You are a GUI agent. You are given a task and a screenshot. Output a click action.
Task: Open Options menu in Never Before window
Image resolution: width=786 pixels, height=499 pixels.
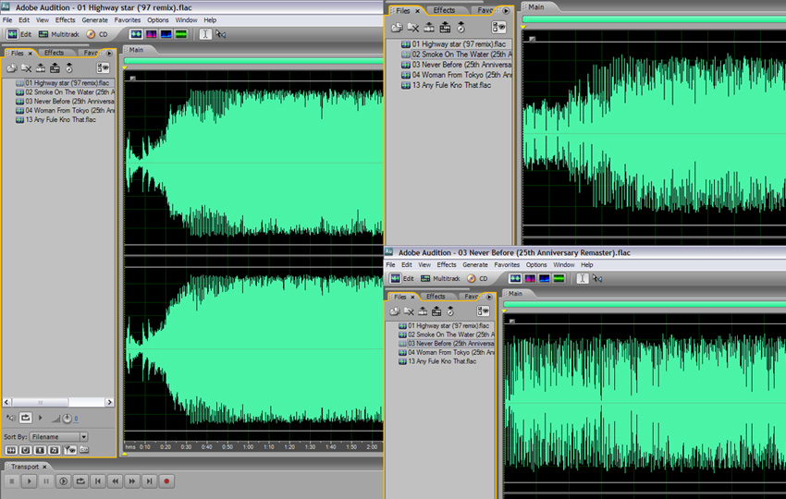tap(536, 264)
